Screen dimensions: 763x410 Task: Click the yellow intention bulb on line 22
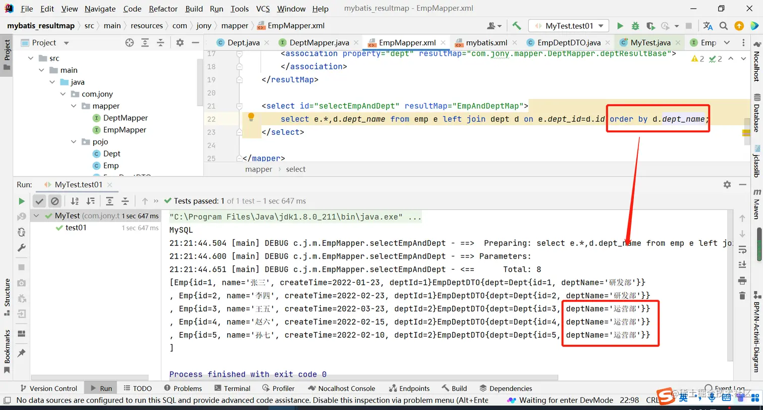251,118
